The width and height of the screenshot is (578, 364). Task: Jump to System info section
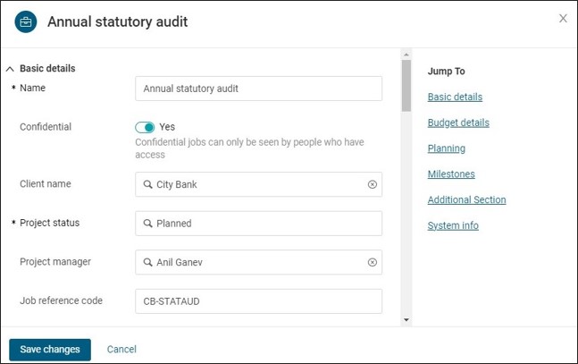[x=453, y=225]
